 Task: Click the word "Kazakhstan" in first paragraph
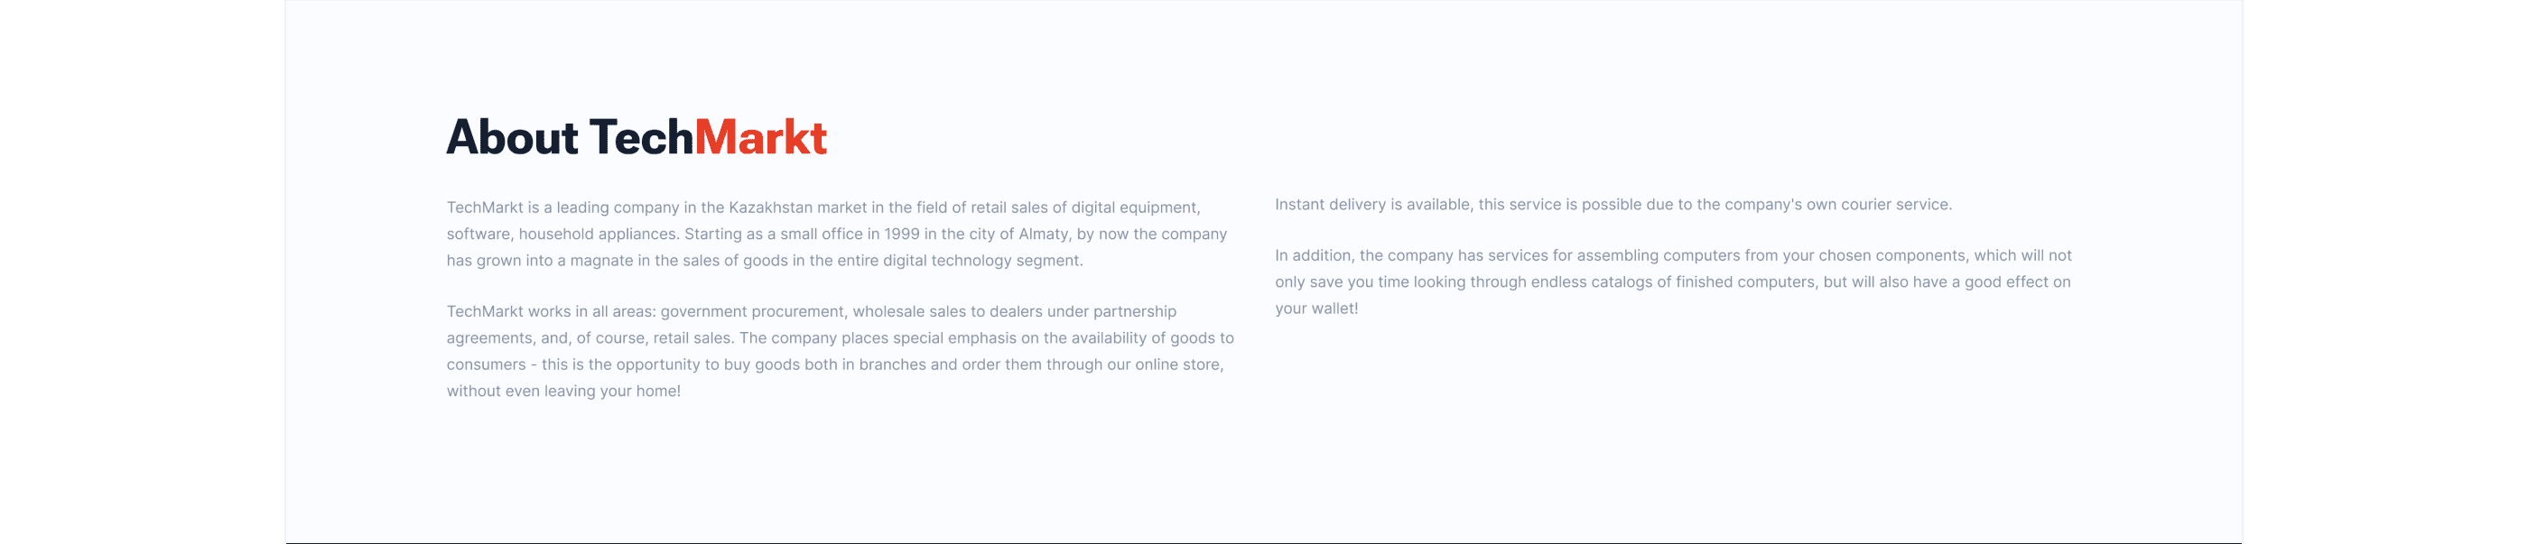(x=770, y=207)
